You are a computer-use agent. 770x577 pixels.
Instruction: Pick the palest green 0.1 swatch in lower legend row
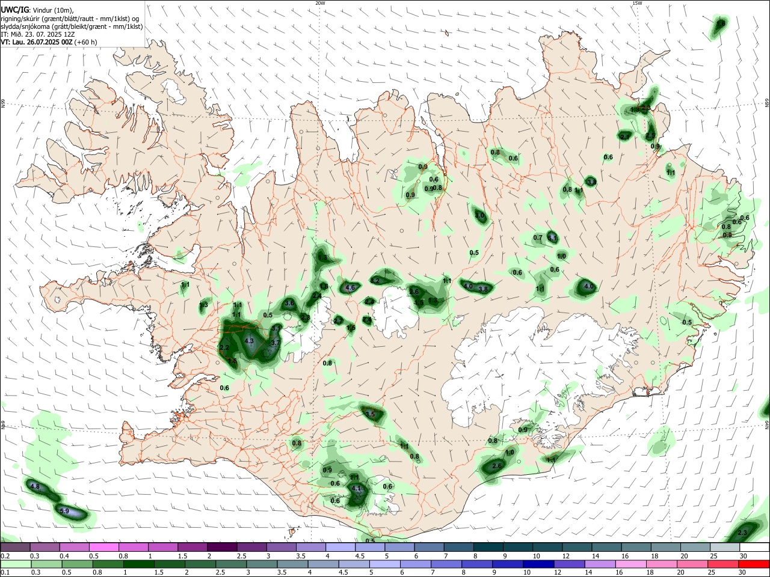pyautogui.click(x=16, y=564)
